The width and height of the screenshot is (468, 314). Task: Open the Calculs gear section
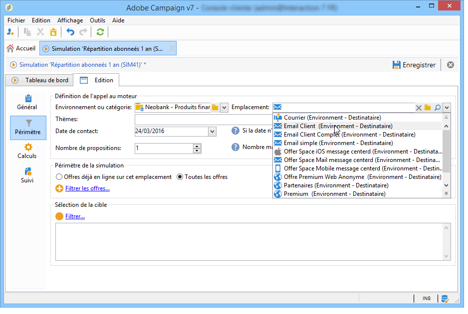pos(27,151)
